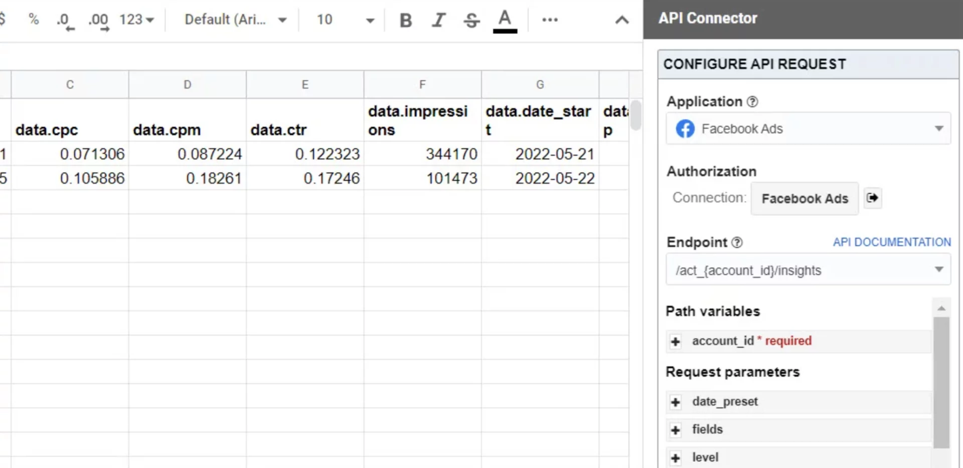Toggle strikethrough formatting
Image resolution: width=963 pixels, height=468 pixels.
(471, 20)
